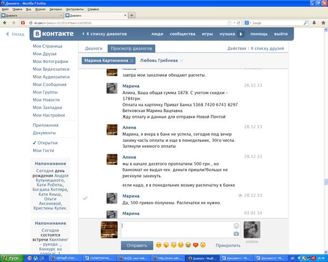Screen dimensions: 328x262
Task: Open the Google search engine dropdown
Action: [x=248, y=23]
